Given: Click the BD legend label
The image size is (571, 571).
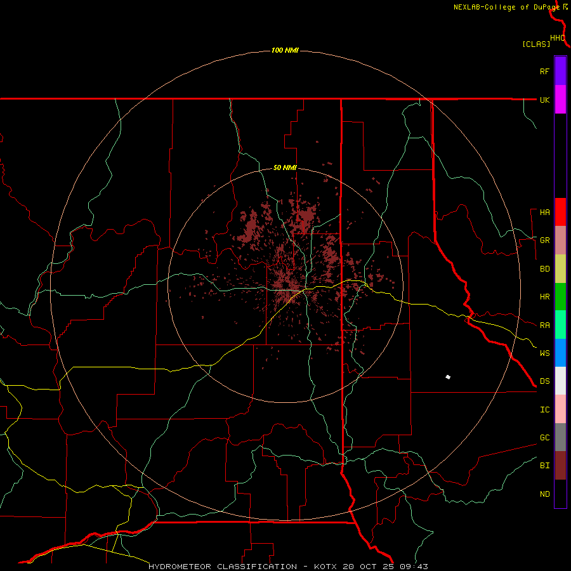Looking at the screenshot, I should coord(545,269).
